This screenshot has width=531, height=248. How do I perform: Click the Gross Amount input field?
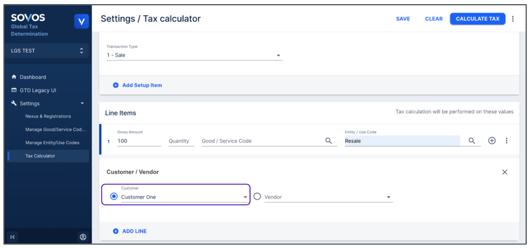(x=138, y=141)
